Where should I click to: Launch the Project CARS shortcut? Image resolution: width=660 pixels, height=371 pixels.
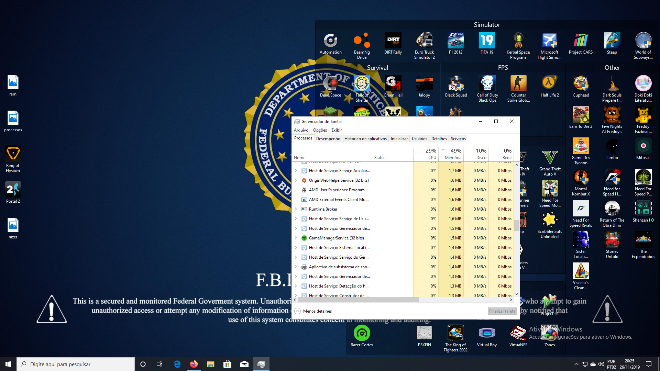click(x=581, y=44)
